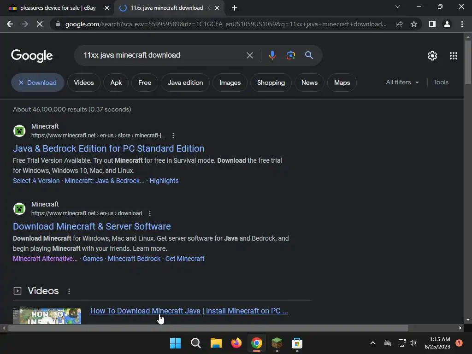
Task: Switch to Shopping results
Action: [x=271, y=83]
